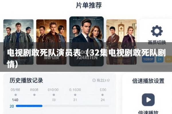The height and width of the screenshot is (114, 172).
Task: Open the first poster with three men in coats
Action: (18, 42)
